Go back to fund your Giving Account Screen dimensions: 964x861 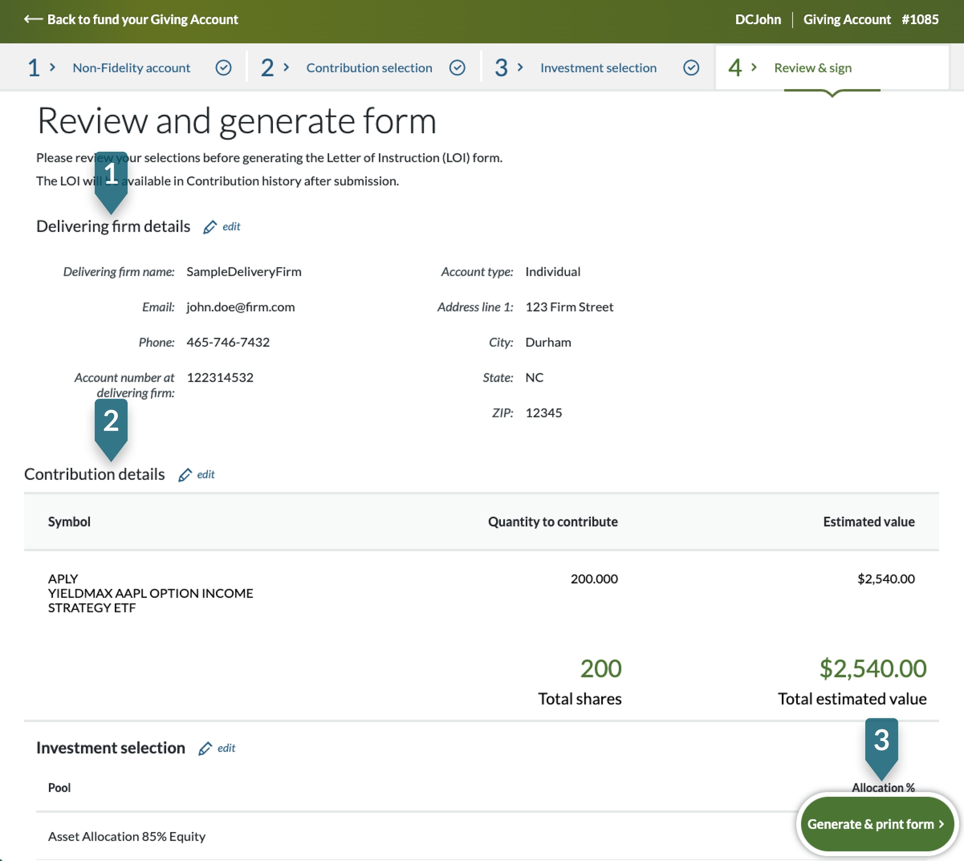[x=142, y=19]
